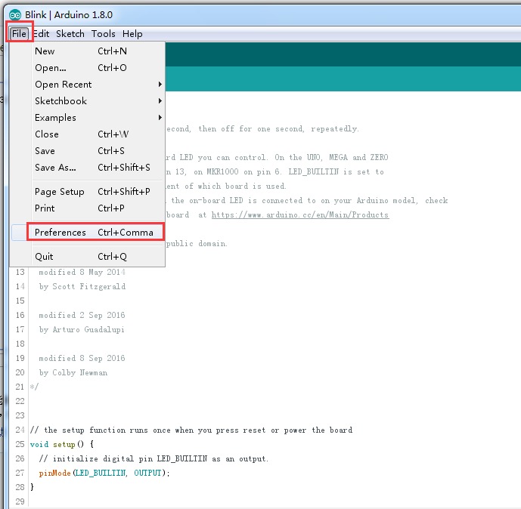
Task: Click the Arduino logo in title bar
Action: point(15,15)
